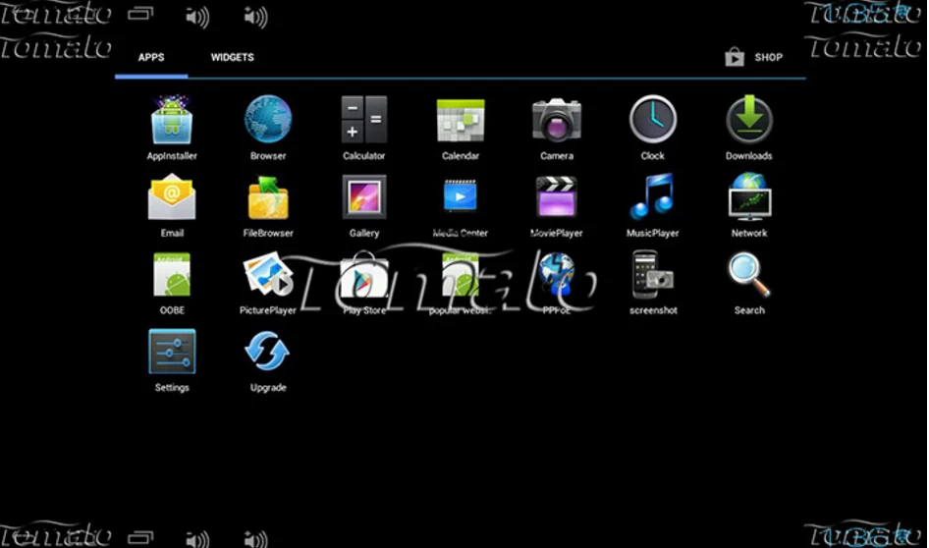
Task: Lower volume using top bar speaker icon
Action: pyautogui.click(x=197, y=17)
